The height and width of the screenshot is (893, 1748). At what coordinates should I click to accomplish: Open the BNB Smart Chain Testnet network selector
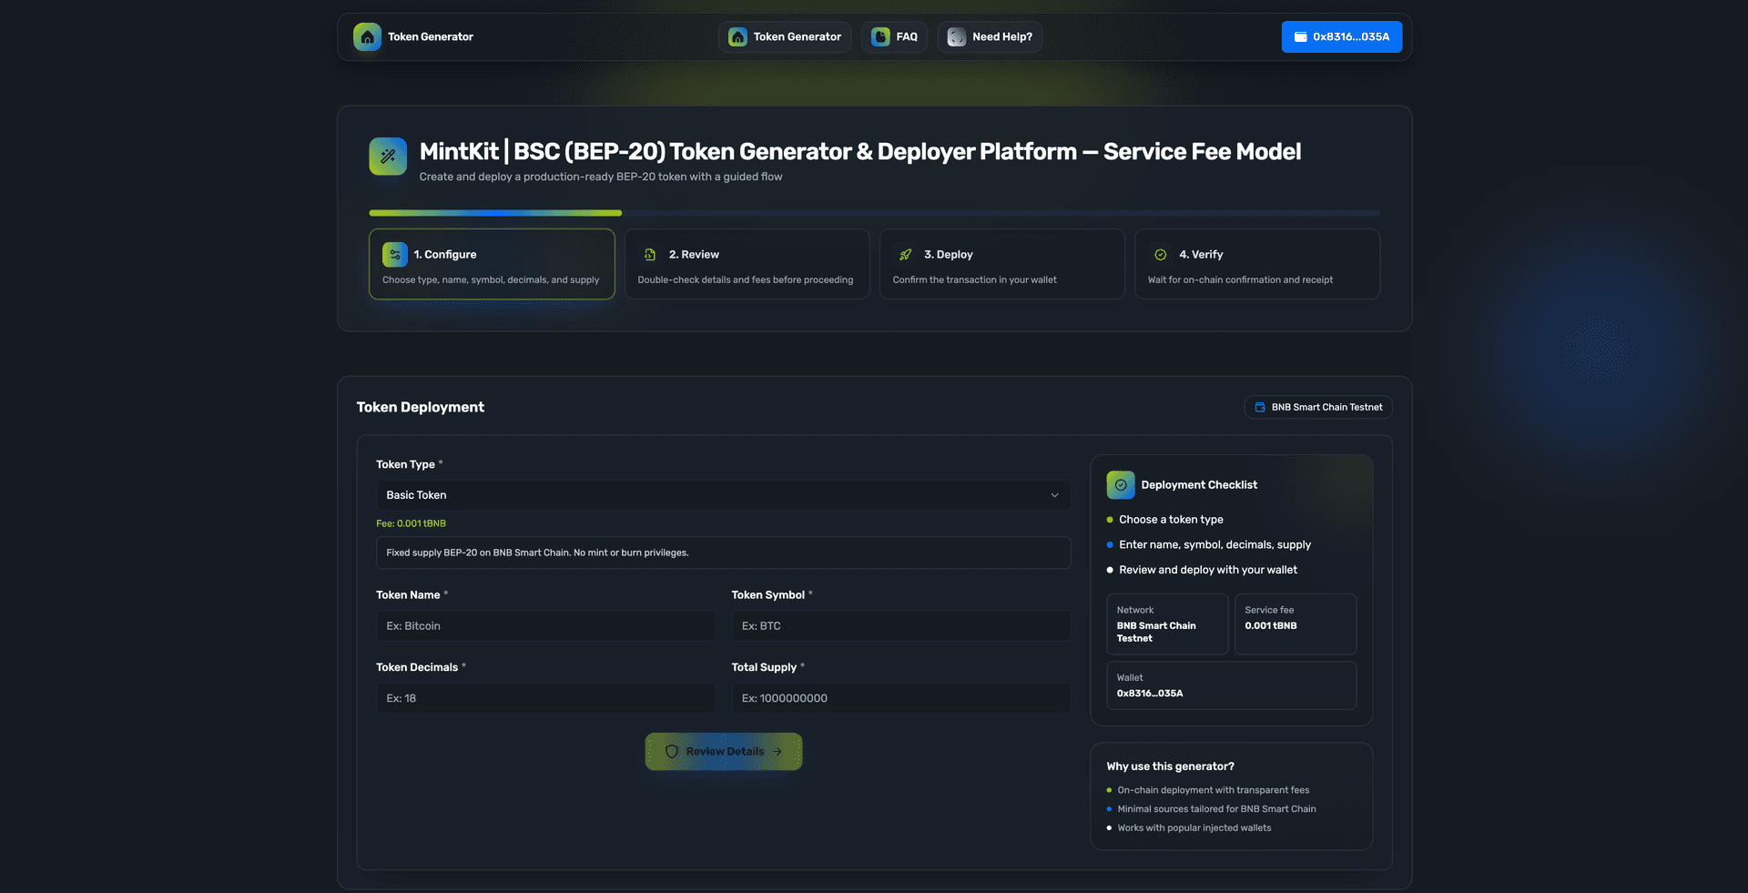(x=1317, y=408)
